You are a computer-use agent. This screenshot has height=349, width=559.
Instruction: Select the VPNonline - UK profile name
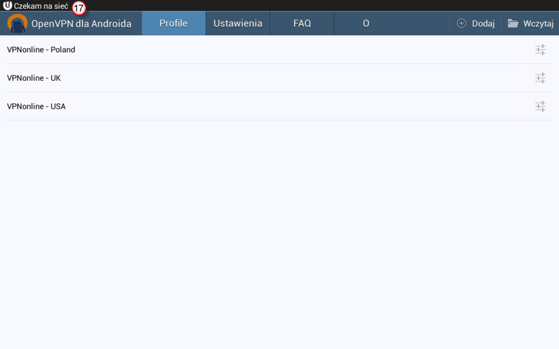(x=34, y=78)
